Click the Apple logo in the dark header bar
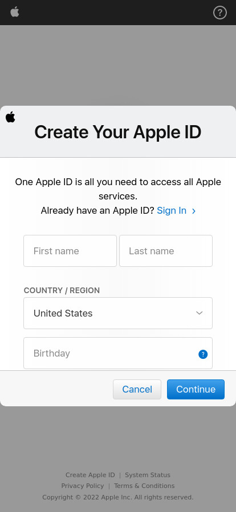This screenshot has height=512, width=236. coord(15,12)
